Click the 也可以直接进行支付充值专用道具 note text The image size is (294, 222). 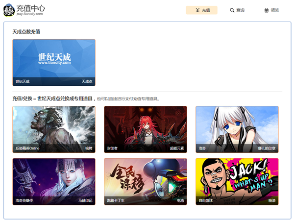128,99
